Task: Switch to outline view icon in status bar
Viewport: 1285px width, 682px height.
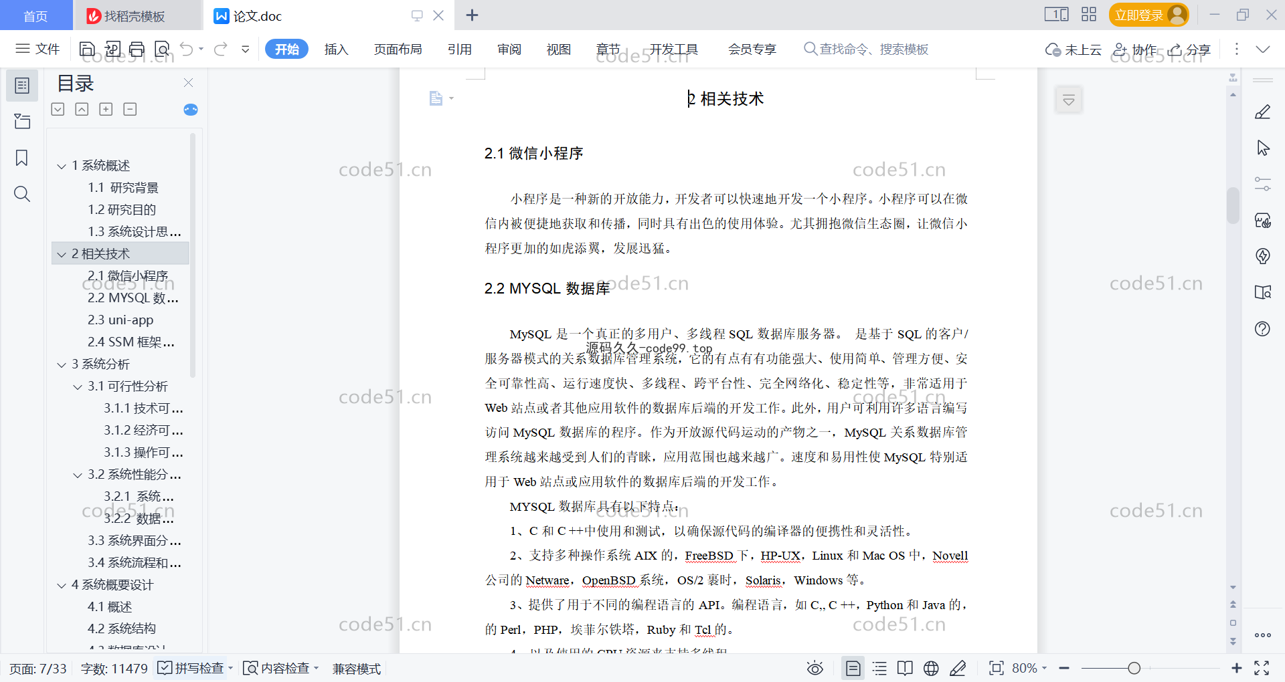Action: click(x=879, y=668)
